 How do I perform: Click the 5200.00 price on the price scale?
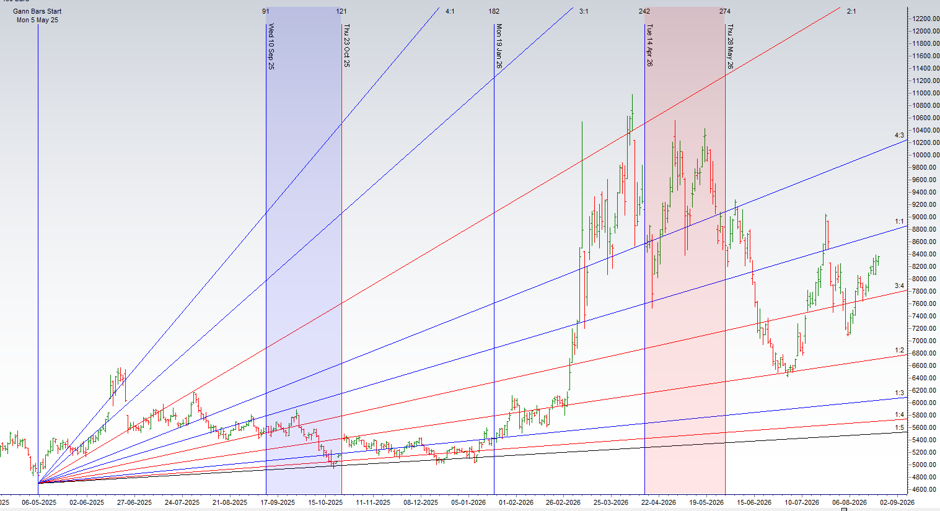(925, 452)
